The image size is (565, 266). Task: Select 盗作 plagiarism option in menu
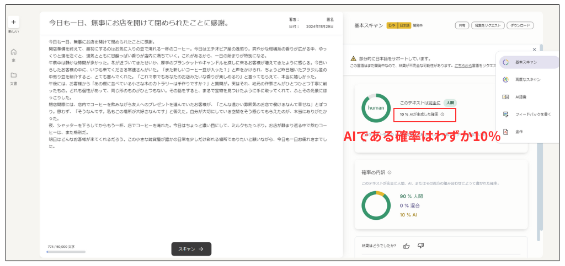click(x=529, y=132)
